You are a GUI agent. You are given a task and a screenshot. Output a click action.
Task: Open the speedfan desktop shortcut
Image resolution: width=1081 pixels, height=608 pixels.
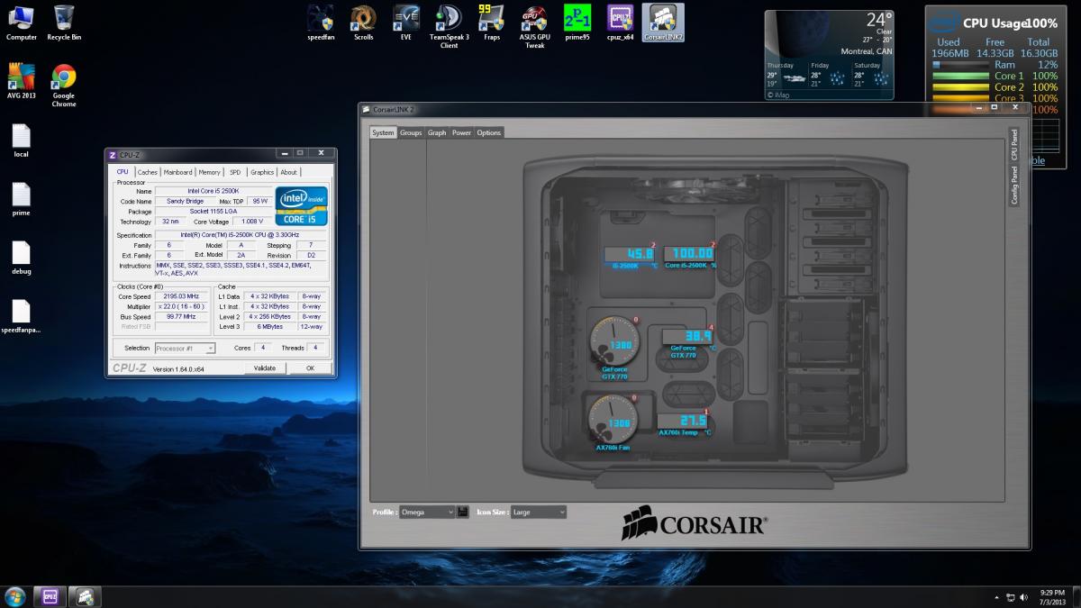point(321,23)
